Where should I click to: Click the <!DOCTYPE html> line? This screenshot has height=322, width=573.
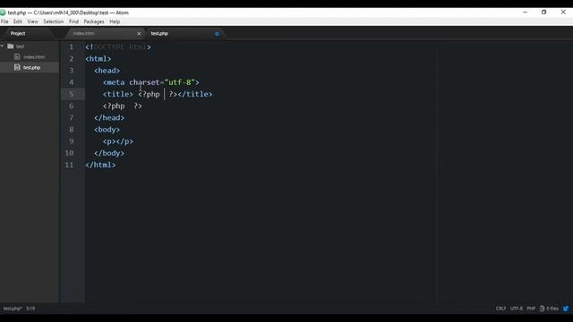118,47
